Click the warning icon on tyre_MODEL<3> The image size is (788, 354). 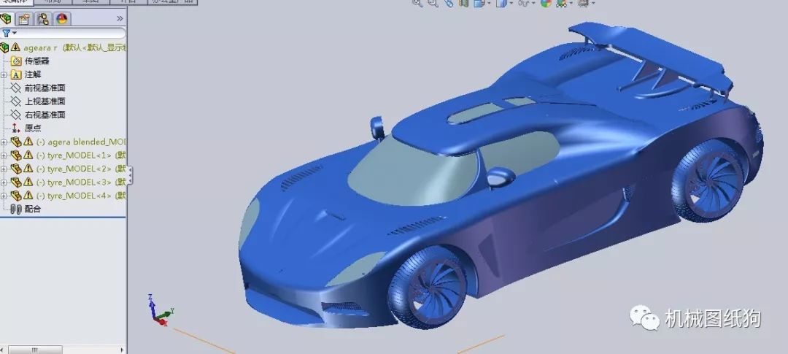coord(28,182)
